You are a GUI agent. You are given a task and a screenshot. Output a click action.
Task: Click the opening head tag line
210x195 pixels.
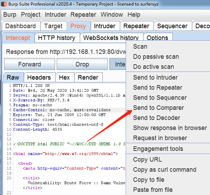[x=25, y=163]
